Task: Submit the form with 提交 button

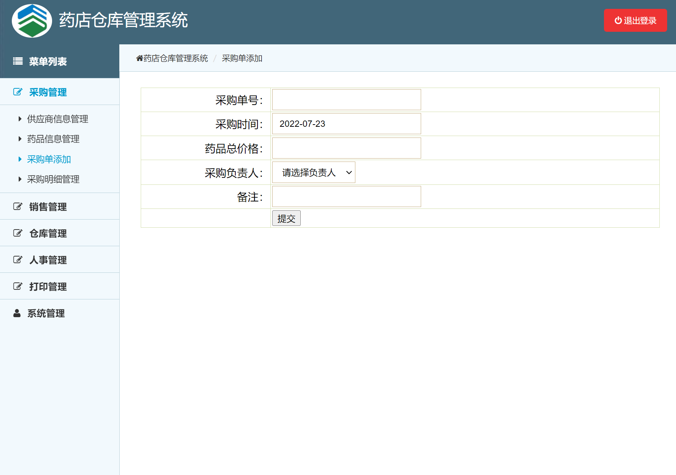Action: click(286, 218)
